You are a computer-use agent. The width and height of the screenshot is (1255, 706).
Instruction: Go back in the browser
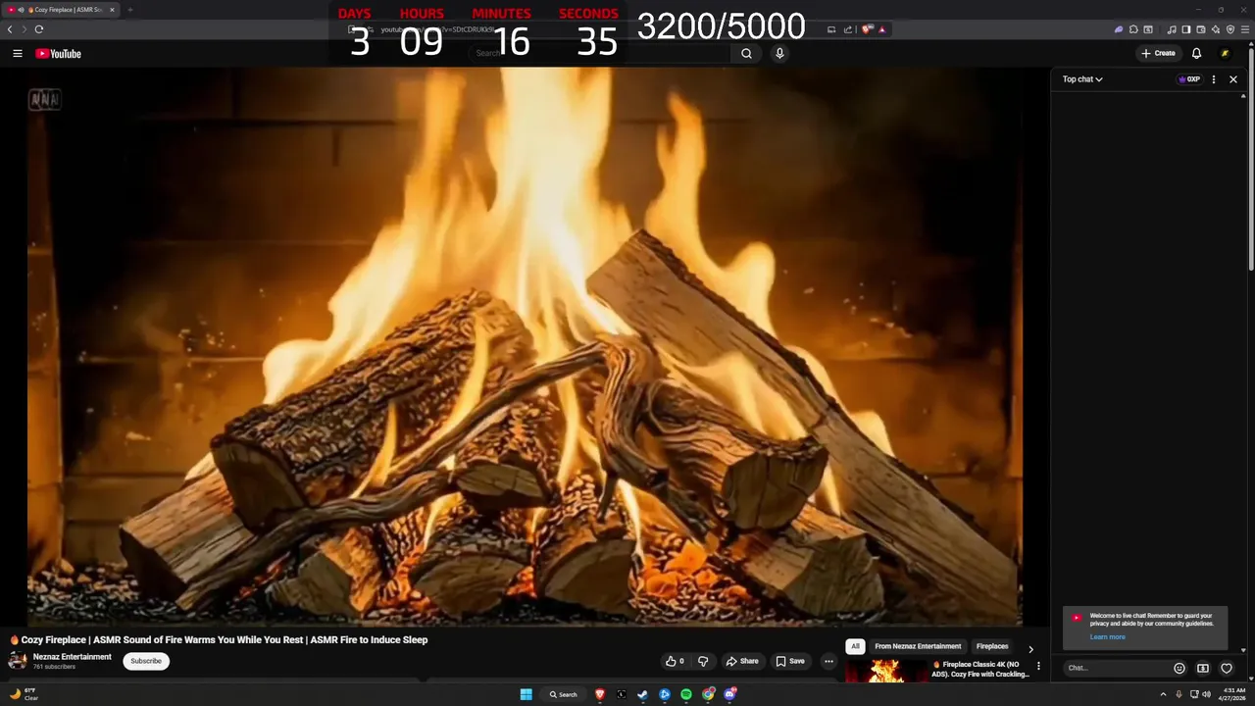(x=10, y=29)
